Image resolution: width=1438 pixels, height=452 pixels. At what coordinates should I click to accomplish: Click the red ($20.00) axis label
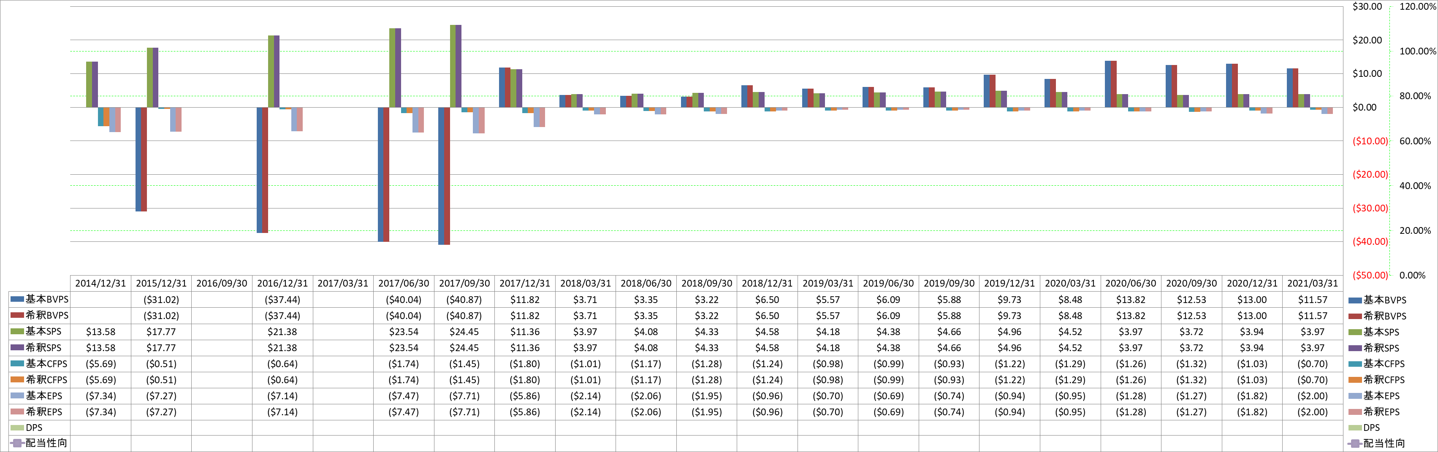click(1370, 174)
